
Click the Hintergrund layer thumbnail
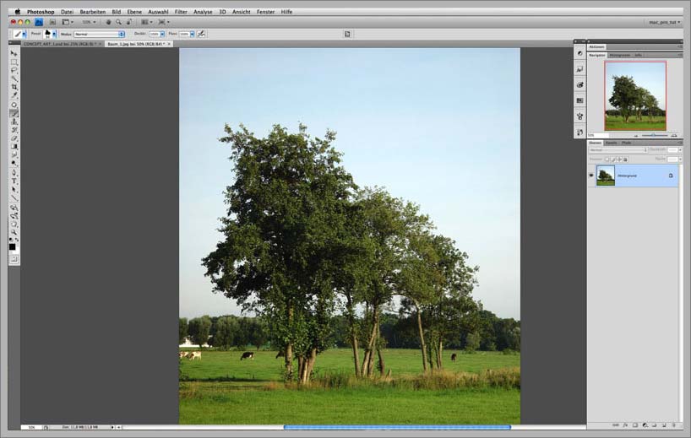pyautogui.click(x=606, y=176)
